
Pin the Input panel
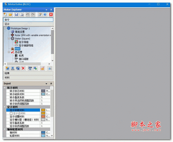(x=51, y=84)
